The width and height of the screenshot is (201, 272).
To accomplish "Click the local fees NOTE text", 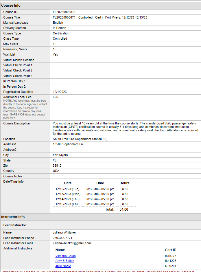I will coord(25,109).
